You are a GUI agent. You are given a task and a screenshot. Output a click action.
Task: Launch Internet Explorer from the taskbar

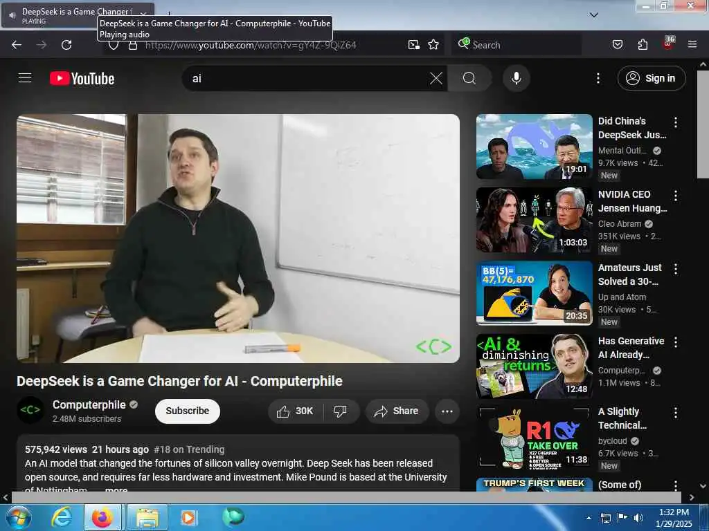tap(61, 517)
